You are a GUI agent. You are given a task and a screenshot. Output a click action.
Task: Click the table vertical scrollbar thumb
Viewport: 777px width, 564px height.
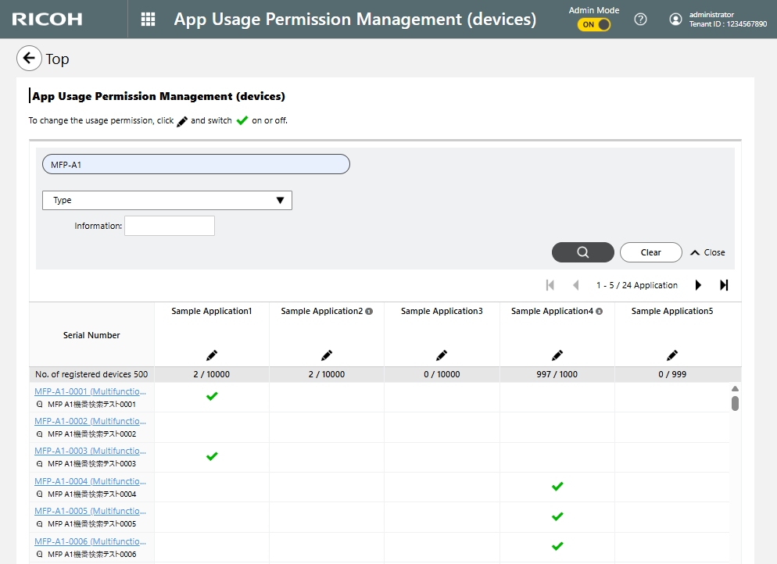(735, 403)
